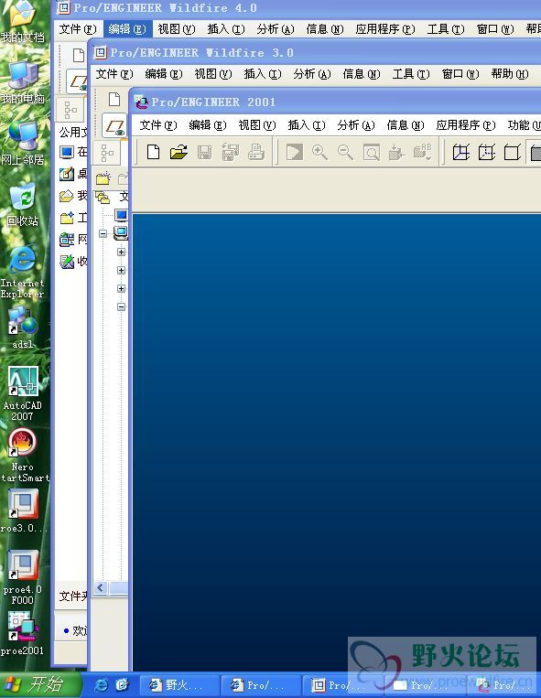The image size is (541, 698).
Task: Click sketch view icon in Wildfire 3.0 window
Action: coord(114,126)
